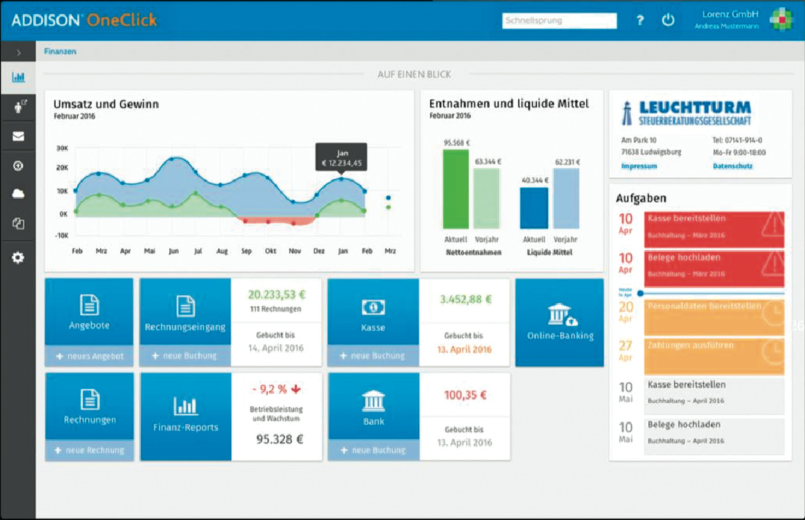This screenshot has height=520, width=805.
Task: Open settings via the gear sidebar icon
Action: 18,257
